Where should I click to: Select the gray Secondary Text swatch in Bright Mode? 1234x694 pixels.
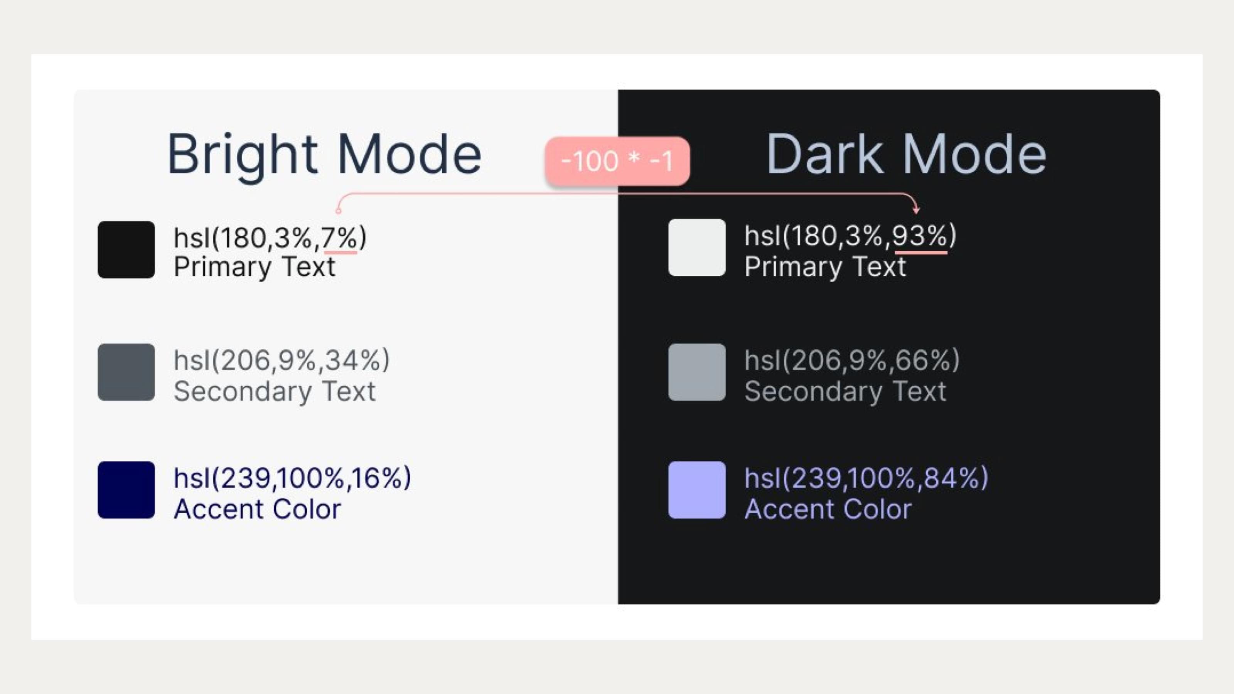126,372
